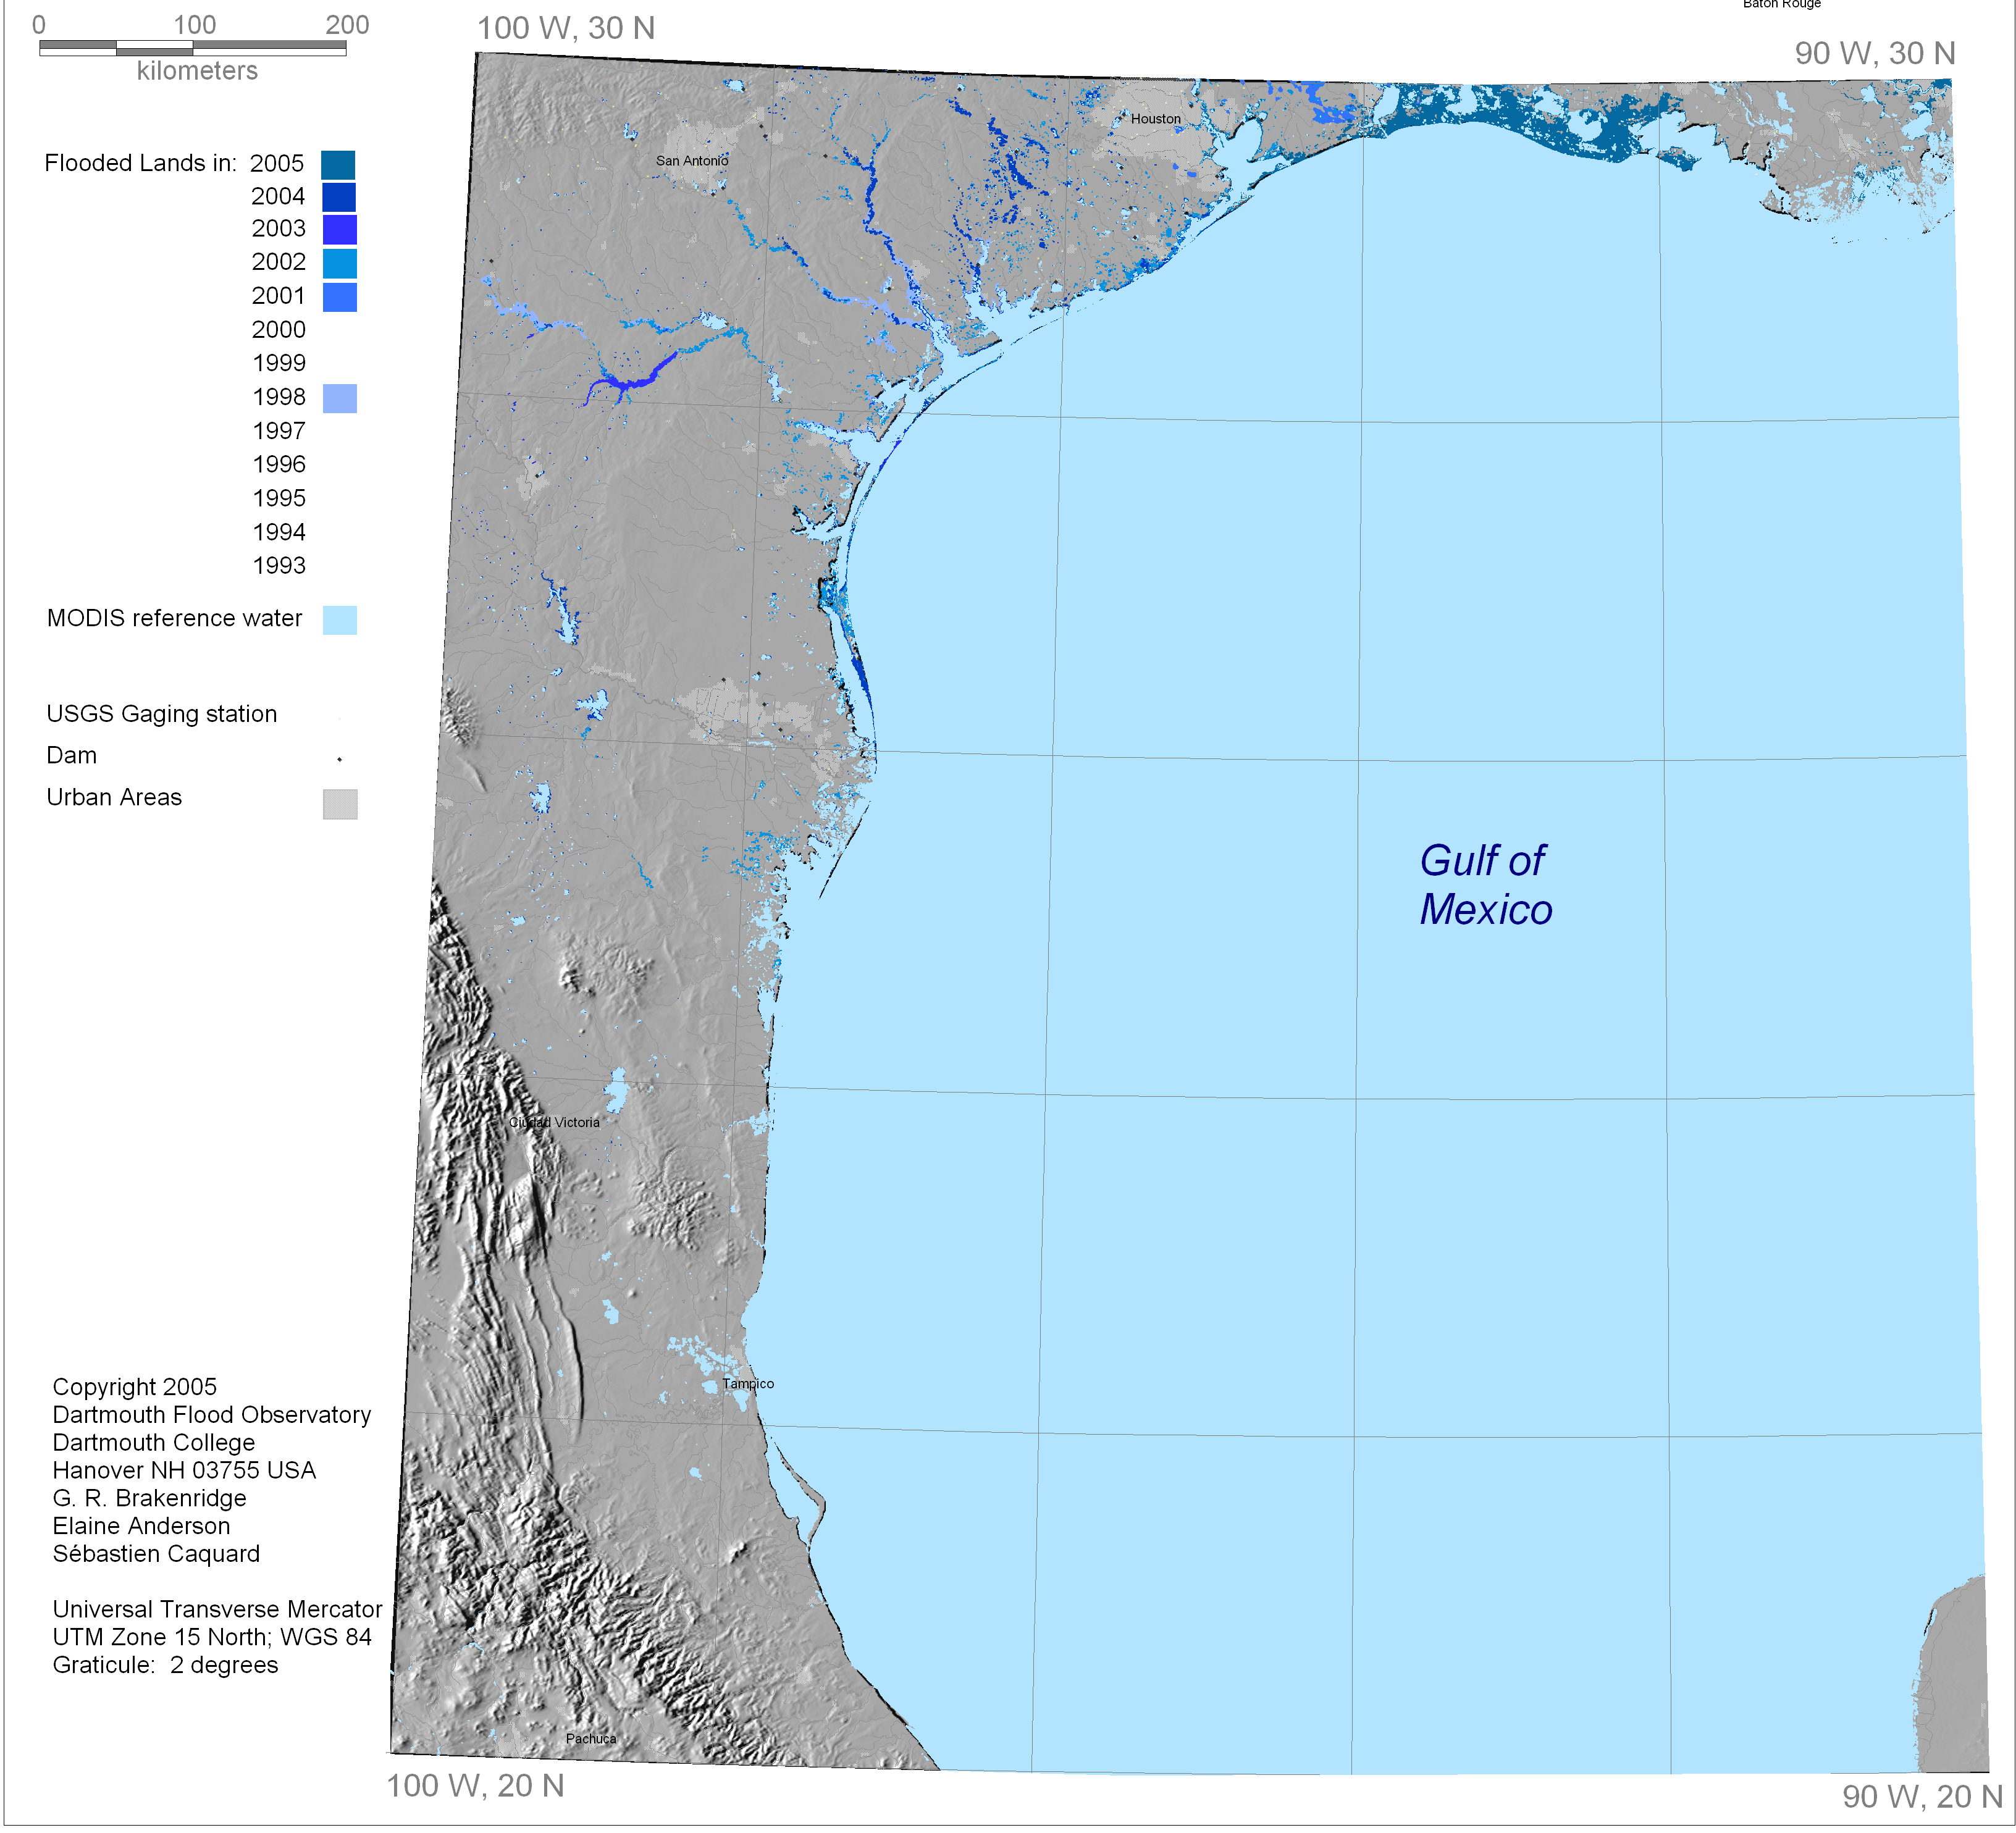Click the 2002 flooded lands color swatch
This screenshot has height=1833, width=2016.
click(x=340, y=263)
